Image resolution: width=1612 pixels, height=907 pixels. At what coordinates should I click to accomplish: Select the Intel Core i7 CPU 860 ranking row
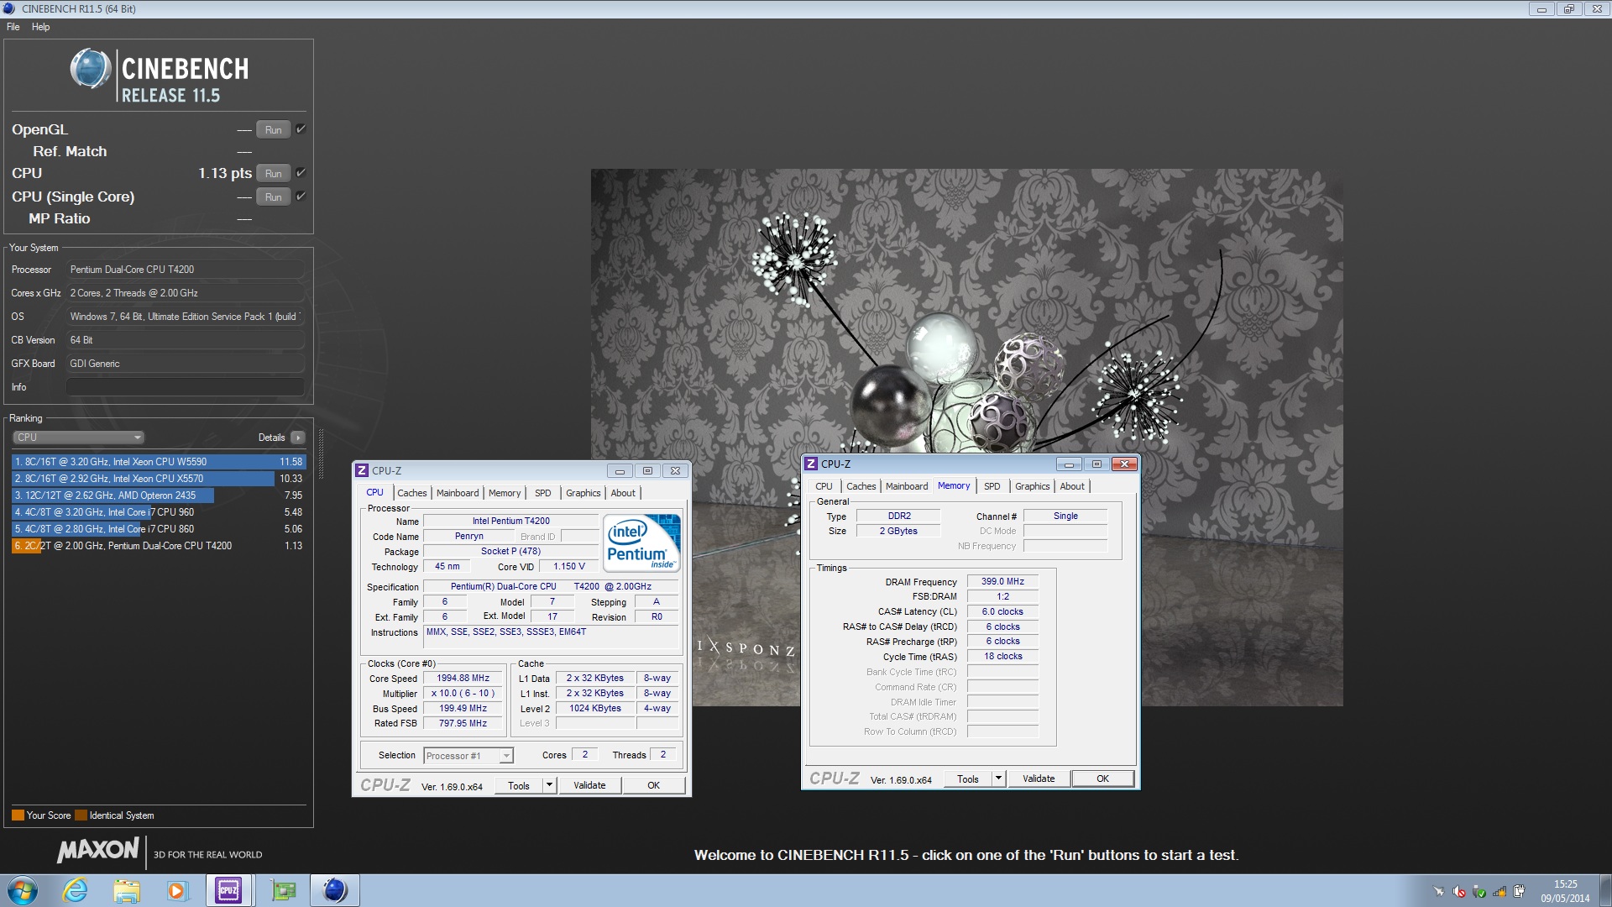click(158, 529)
